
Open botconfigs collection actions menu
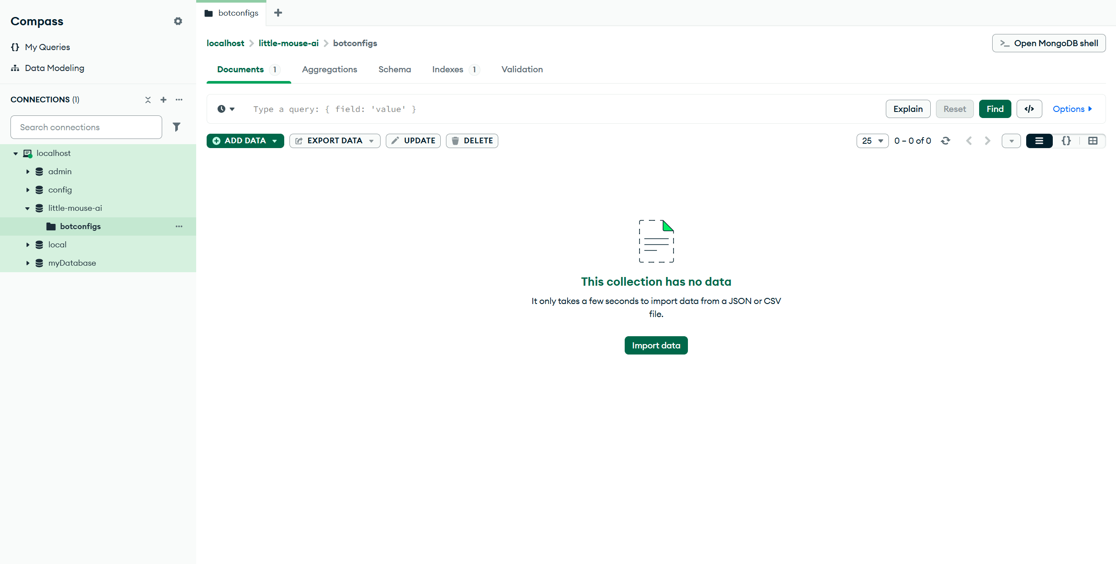coord(179,226)
